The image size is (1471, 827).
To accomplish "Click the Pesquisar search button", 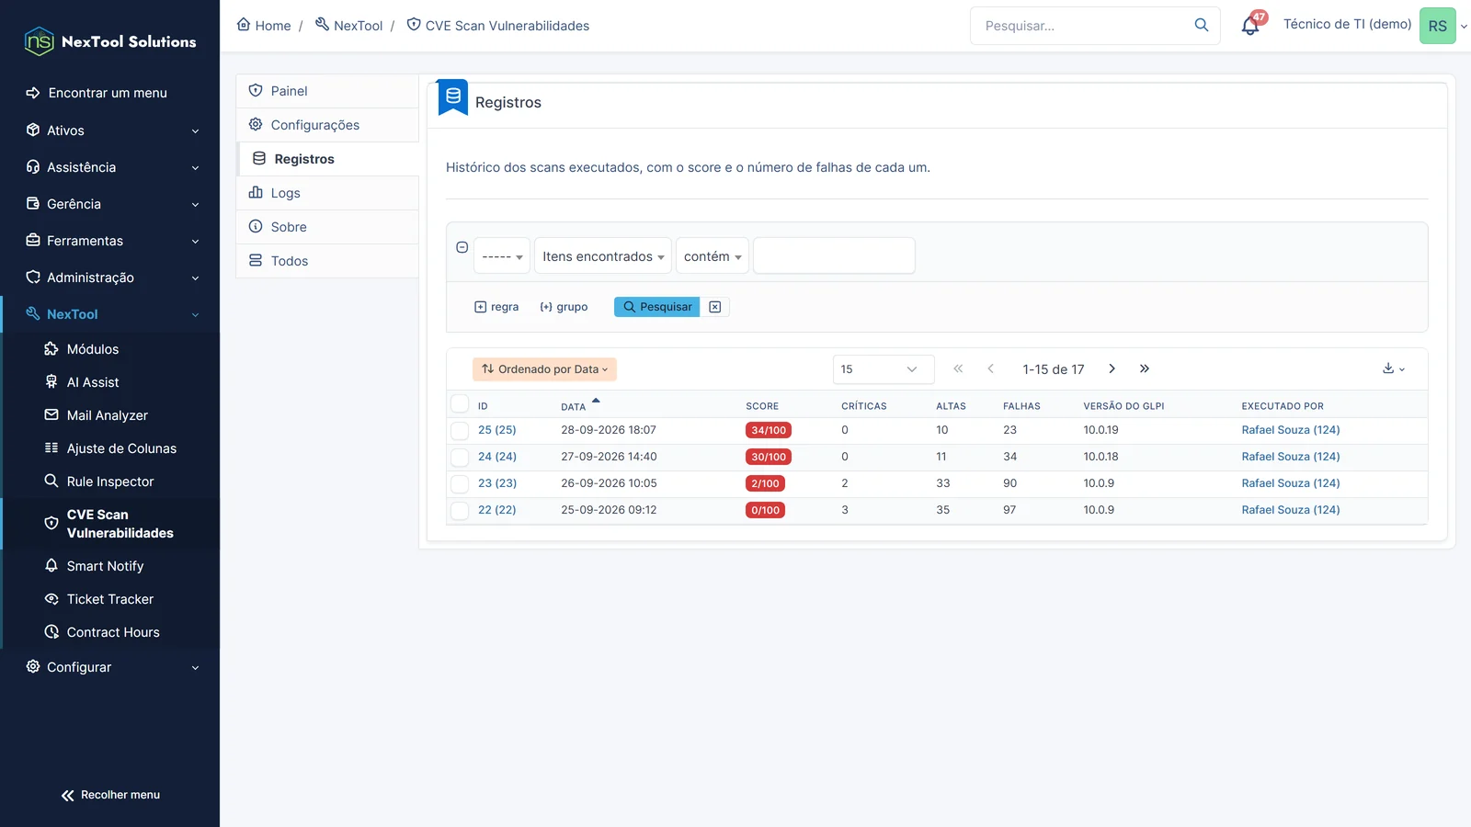I will [657, 307].
